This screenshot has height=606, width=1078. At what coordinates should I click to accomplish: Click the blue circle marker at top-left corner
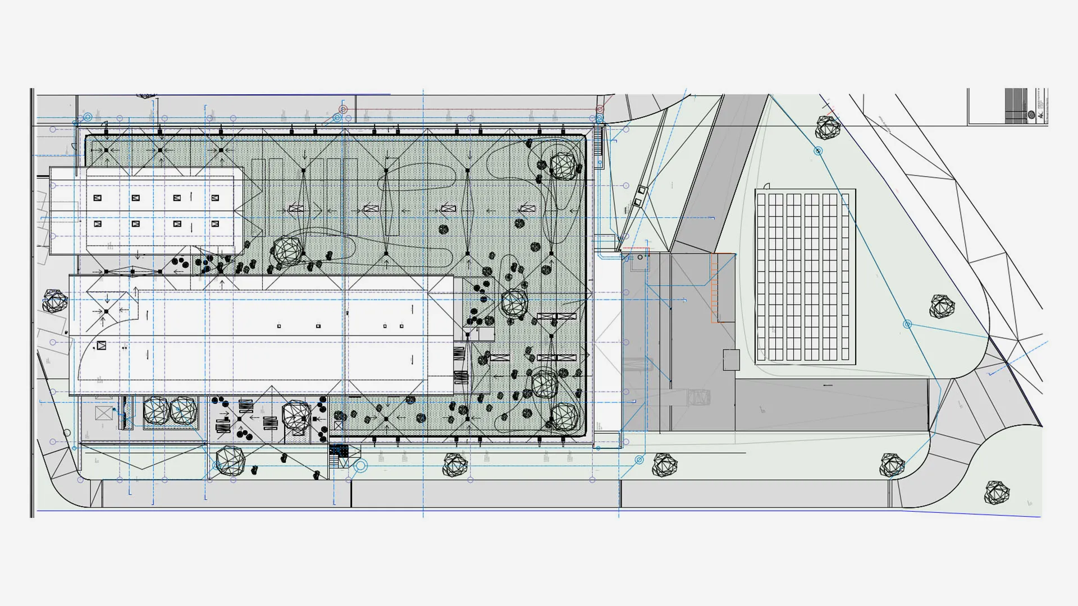click(x=87, y=117)
